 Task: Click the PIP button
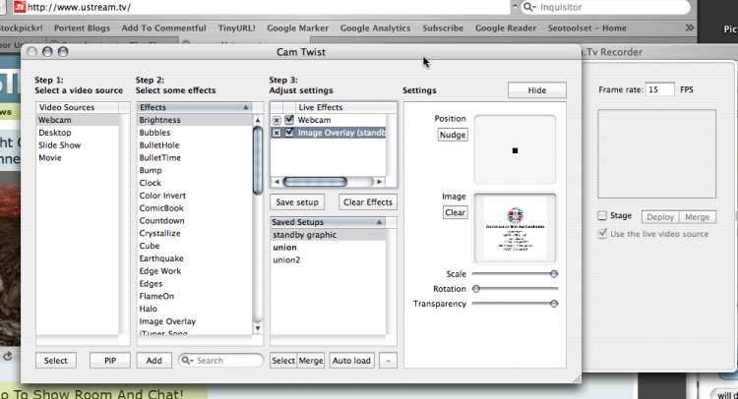point(110,361)
